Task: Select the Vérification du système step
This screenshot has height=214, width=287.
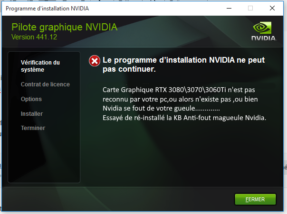Action: point(40,66)
